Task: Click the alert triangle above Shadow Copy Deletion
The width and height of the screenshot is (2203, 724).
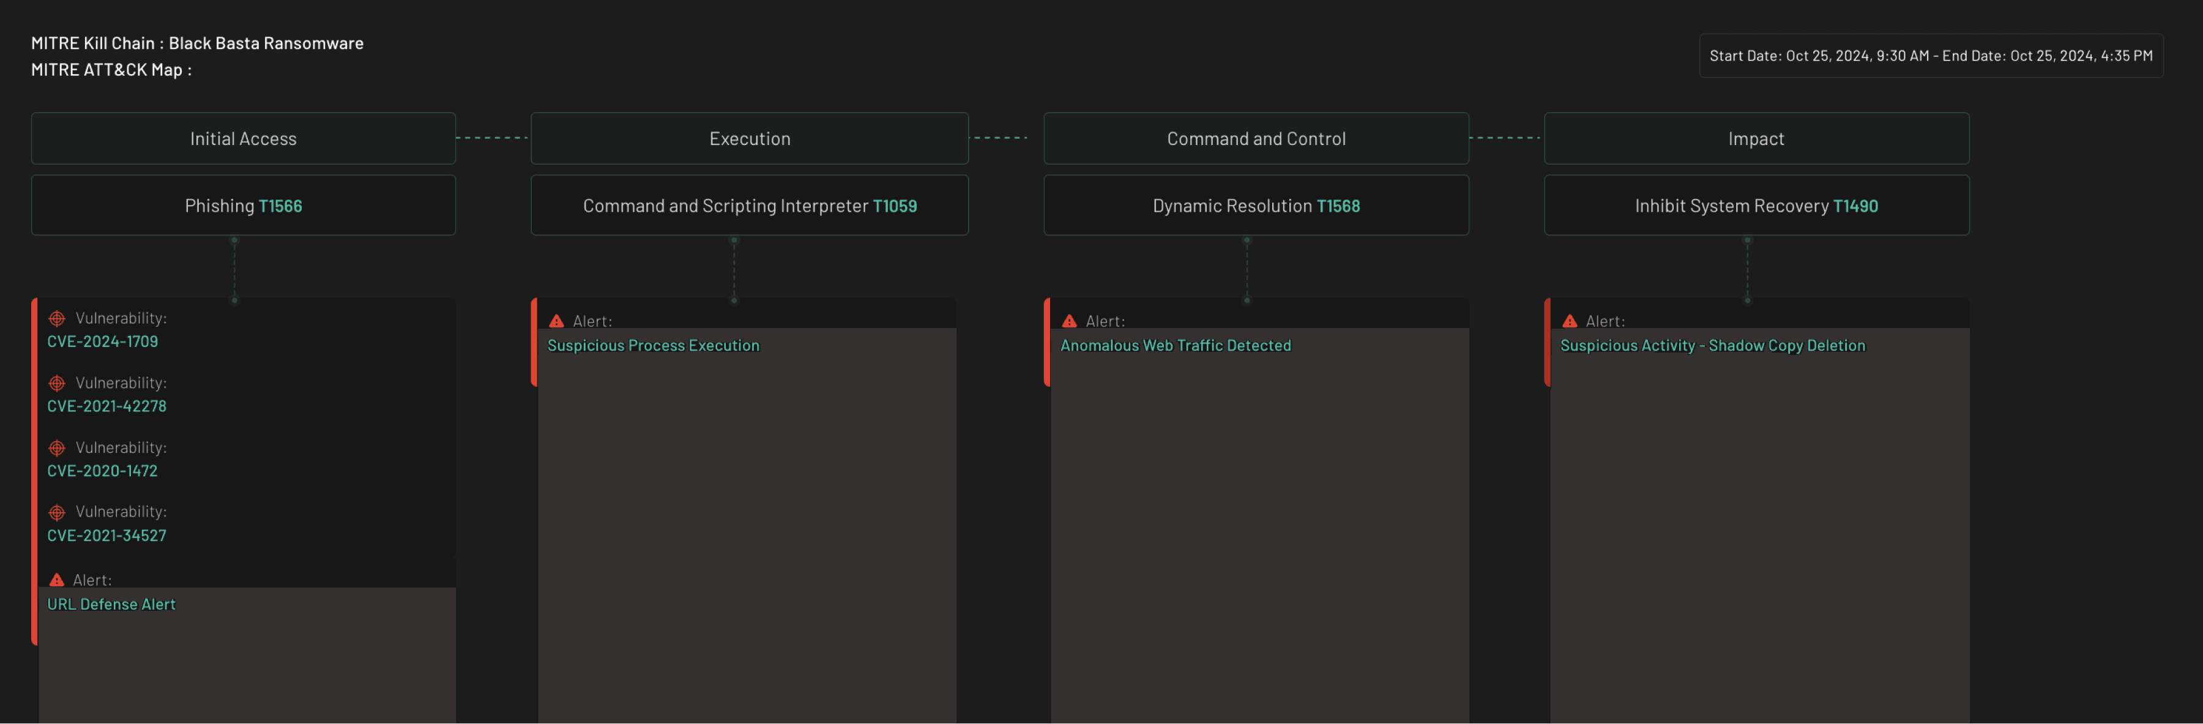Action: (1569, 321)
